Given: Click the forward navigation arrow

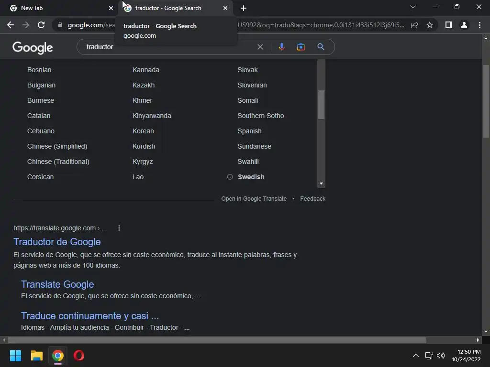Looking at the screenshot, I should [x=26, y=25].
